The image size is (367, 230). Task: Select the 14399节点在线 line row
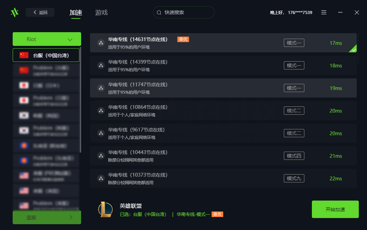(x=223, y=65)
